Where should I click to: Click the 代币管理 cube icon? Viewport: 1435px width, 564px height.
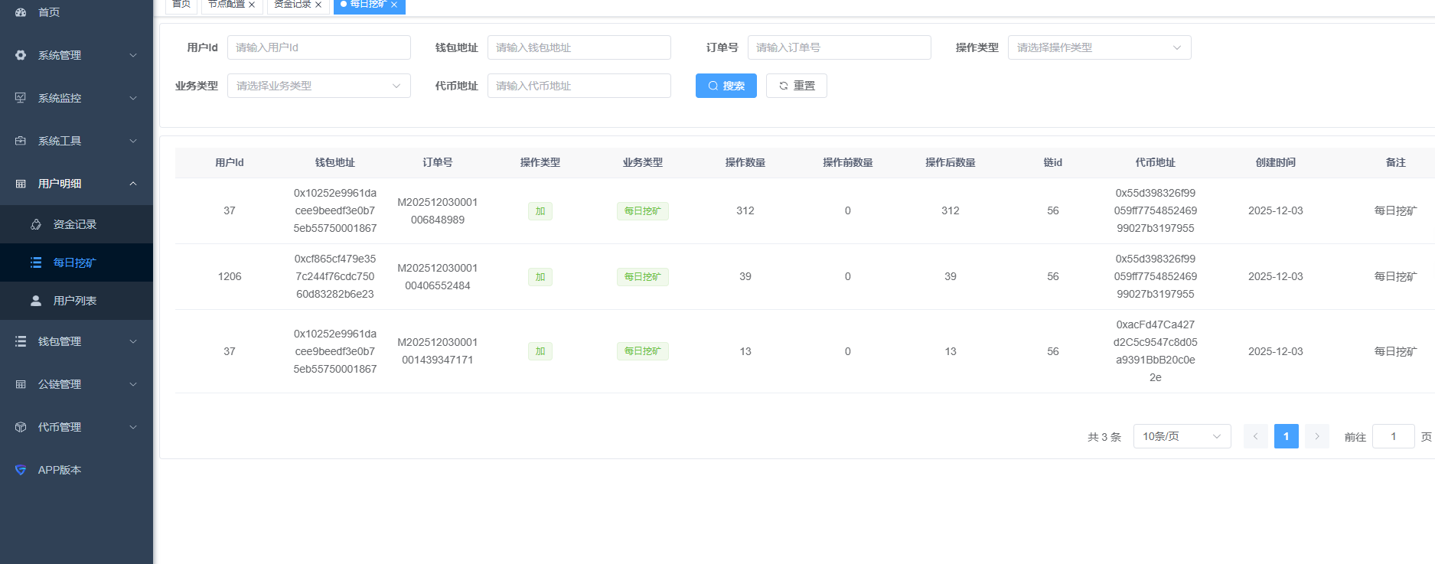point(21,427)
